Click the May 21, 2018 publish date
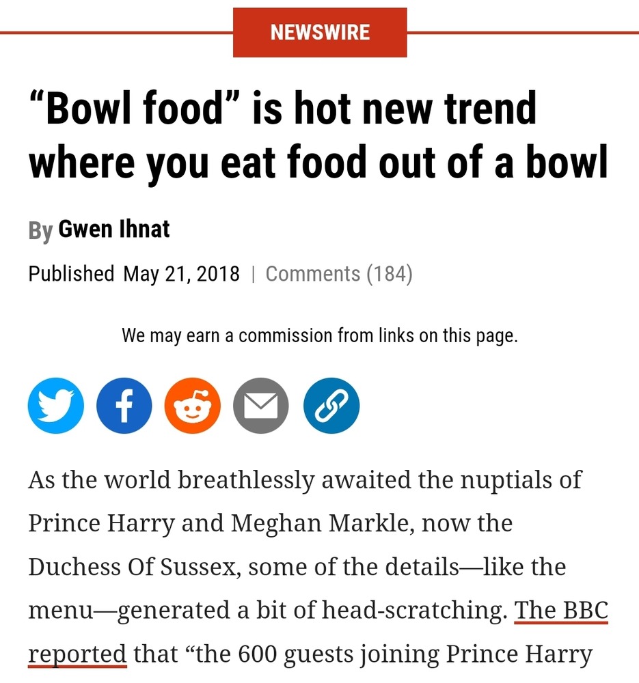Image resolution: width=639 pixels, height=683 pixels. point(181,274)
